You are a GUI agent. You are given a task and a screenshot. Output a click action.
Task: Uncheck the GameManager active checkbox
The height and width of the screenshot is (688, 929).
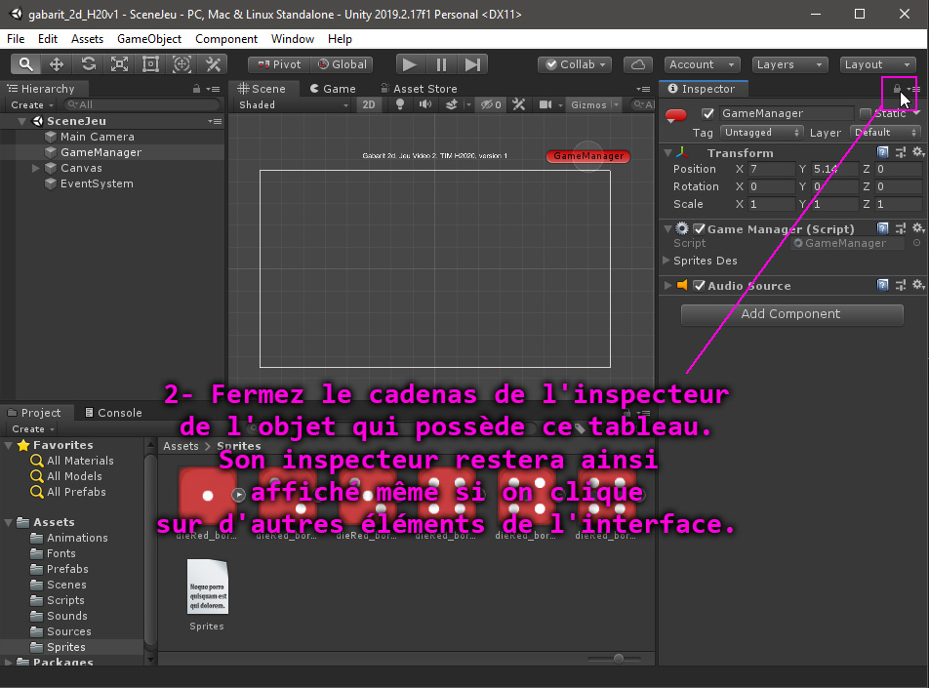tap(708, 114)
